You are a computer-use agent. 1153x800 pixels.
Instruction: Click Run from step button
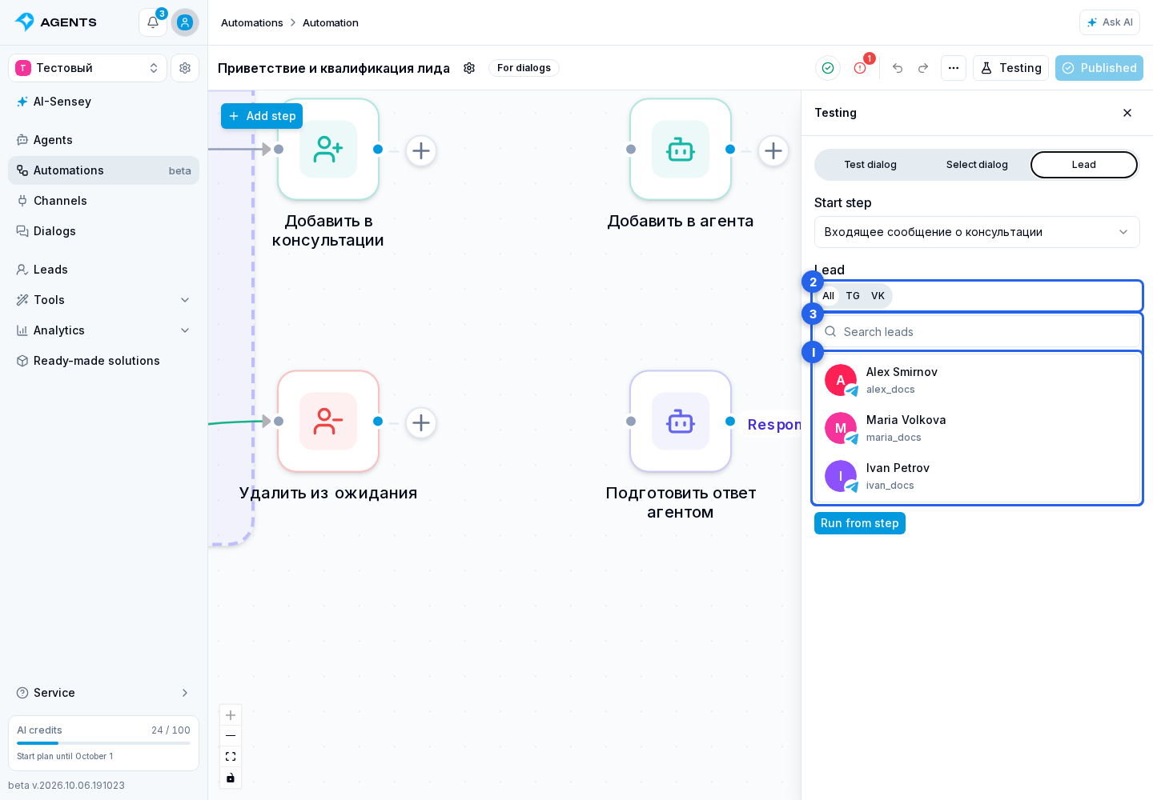coord(860,523)
